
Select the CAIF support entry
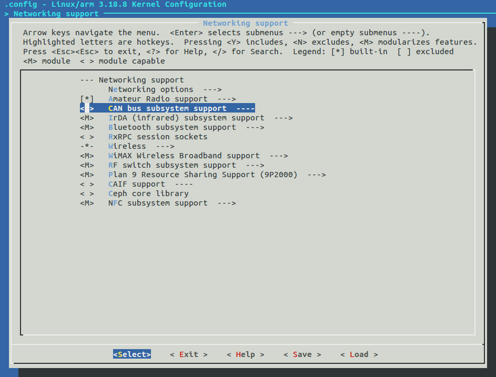click(137, 184)
